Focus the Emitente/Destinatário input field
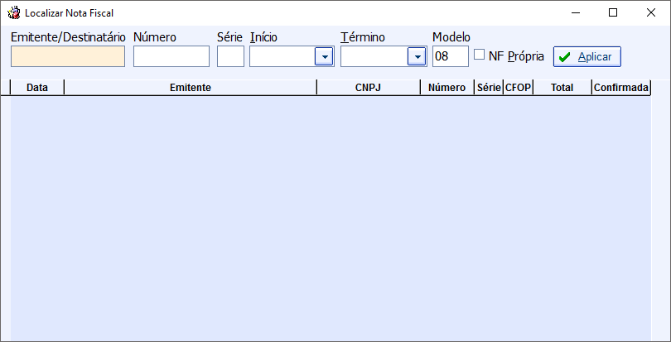Viewport: 671px width, 342px height. click(68, 56)
